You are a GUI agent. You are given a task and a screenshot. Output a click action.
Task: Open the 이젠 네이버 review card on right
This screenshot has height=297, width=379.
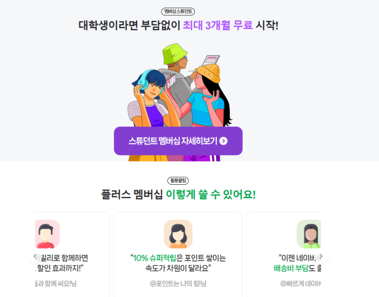coord(284,255)
